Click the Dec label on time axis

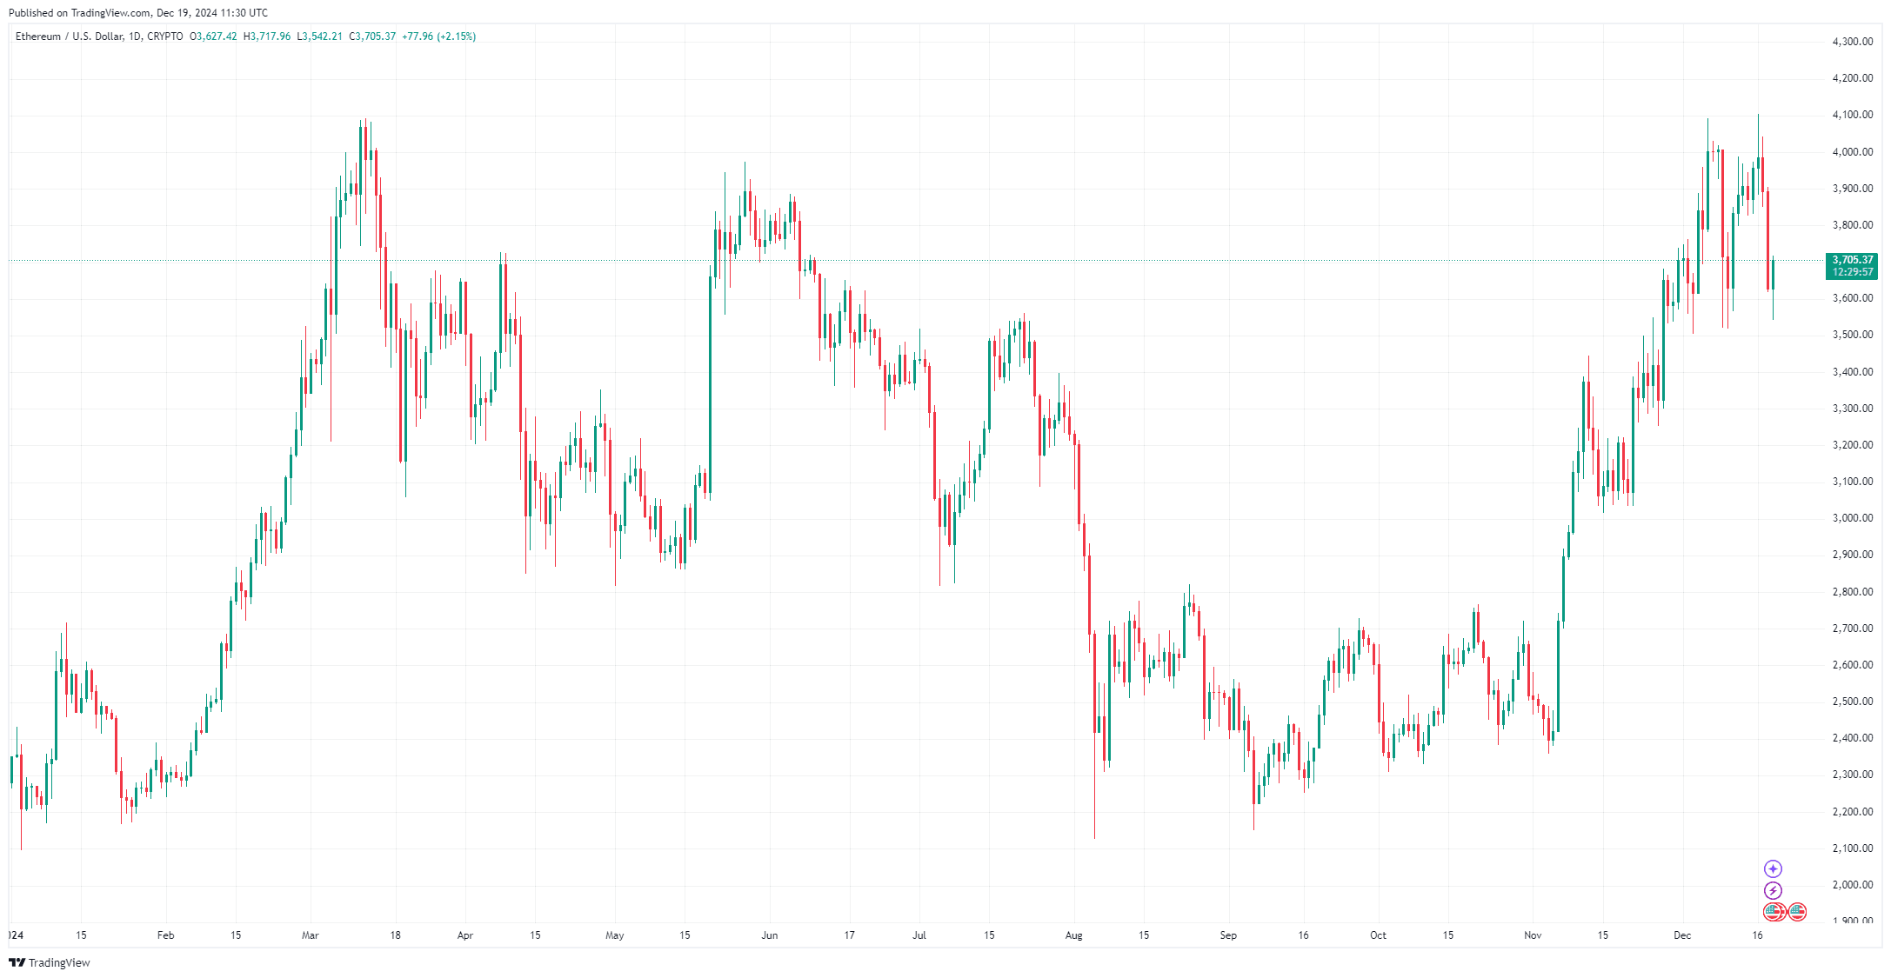(1682, 935)
